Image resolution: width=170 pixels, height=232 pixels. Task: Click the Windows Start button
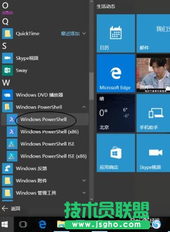[x=5, y=224]
